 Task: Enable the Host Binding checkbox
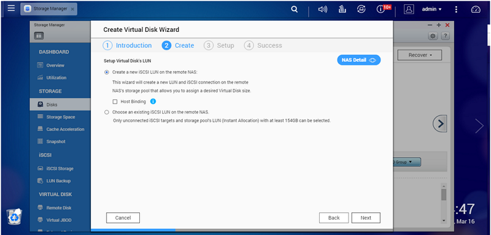[x=115, y=102]
